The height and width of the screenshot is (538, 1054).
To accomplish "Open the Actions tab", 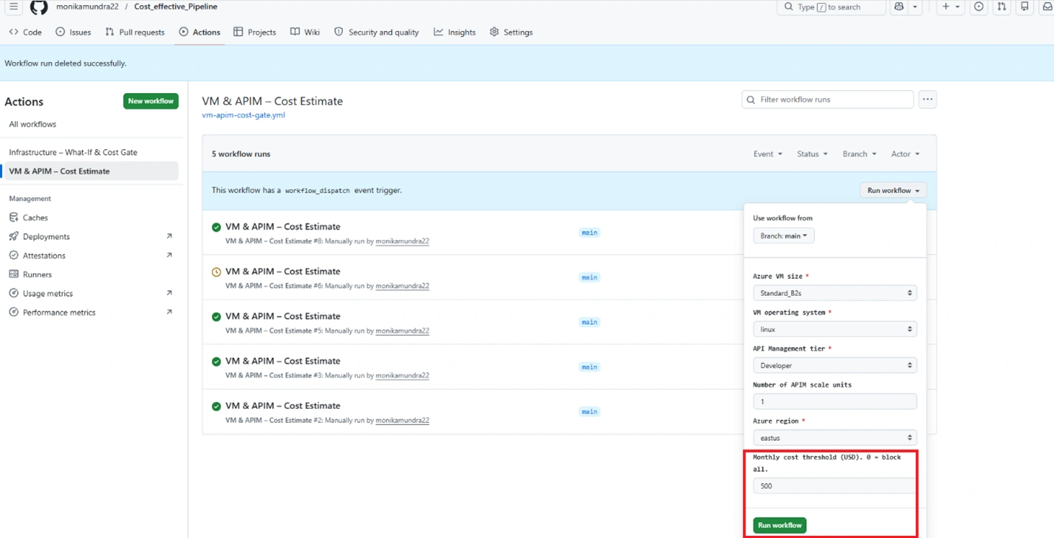I will point(199,32).
